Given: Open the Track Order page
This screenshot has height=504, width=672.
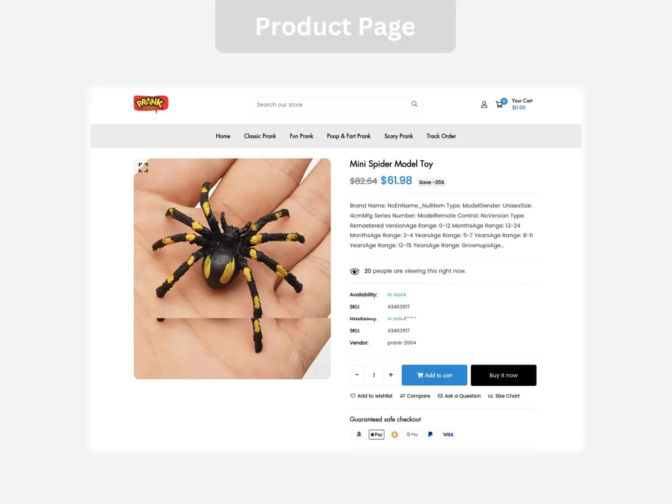Looking at the screenshot, I should pos(441,136).
